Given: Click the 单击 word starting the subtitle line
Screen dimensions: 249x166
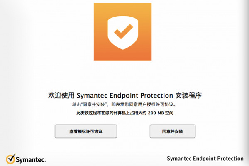Looking at the screenshot, I should coord(74,104).
